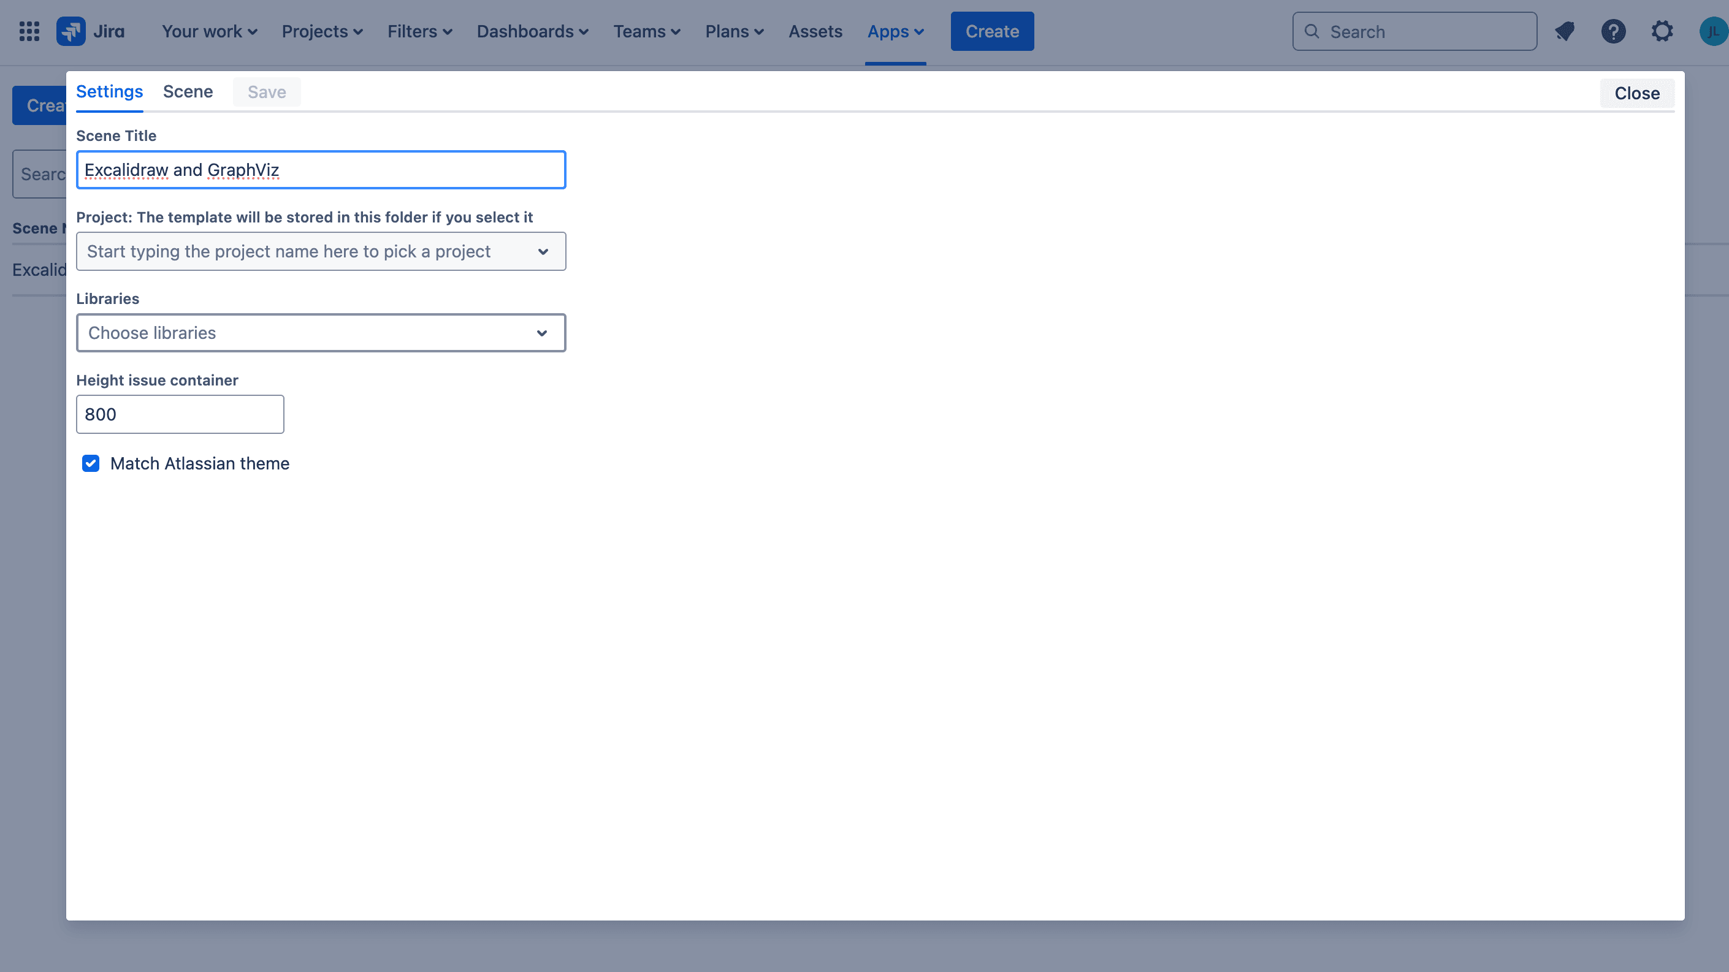The height and width of the screenshot is (972, 1729).
Task: Click the Create button in top bar
Action: point(992,31)
